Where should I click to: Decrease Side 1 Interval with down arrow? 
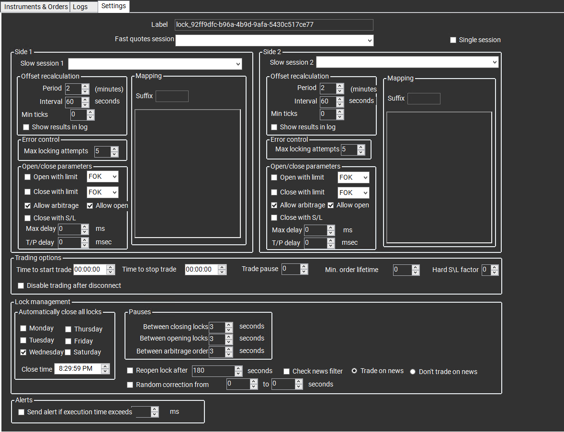(x=85, y=104)
